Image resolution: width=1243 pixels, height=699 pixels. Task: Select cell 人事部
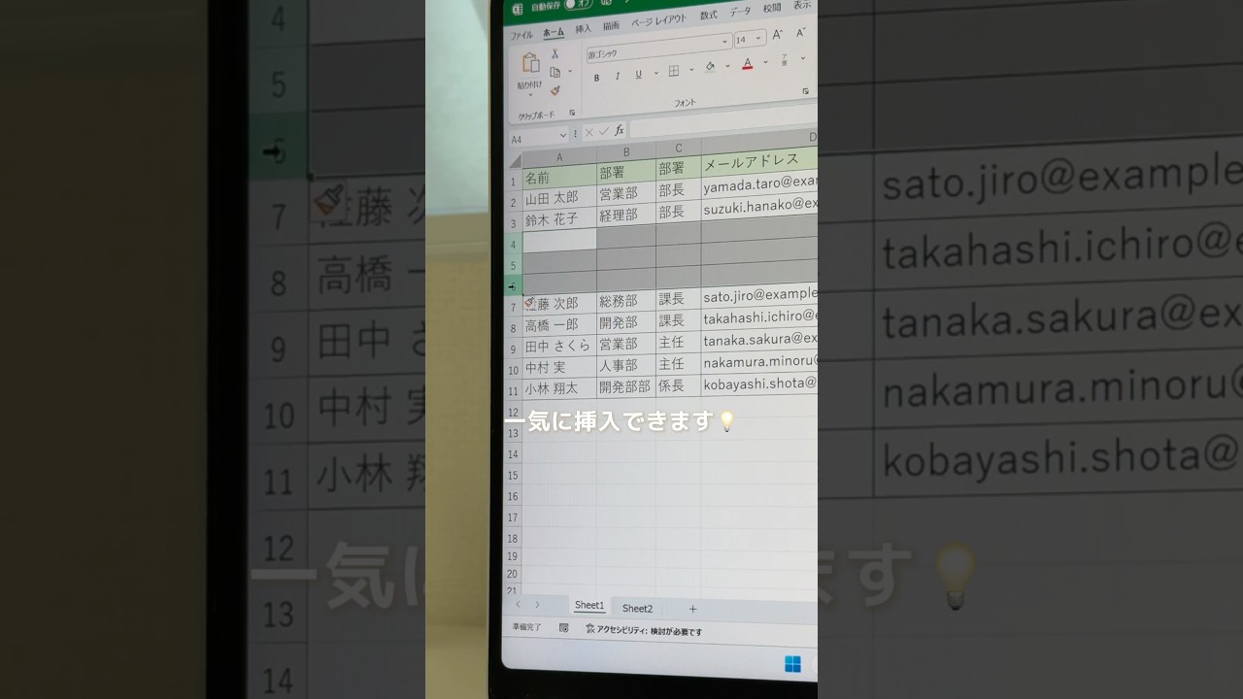(x=626, y=366)
